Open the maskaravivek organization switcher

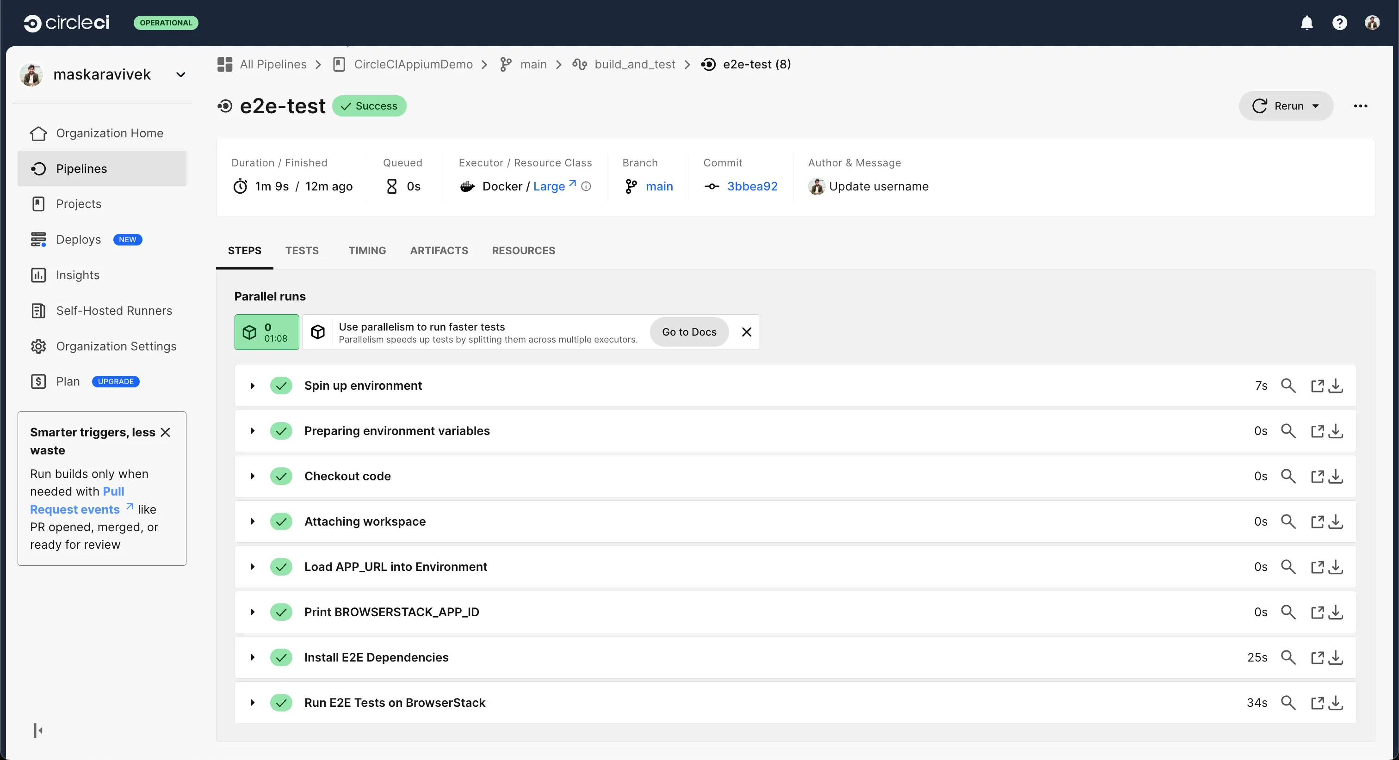pos(103,74)
